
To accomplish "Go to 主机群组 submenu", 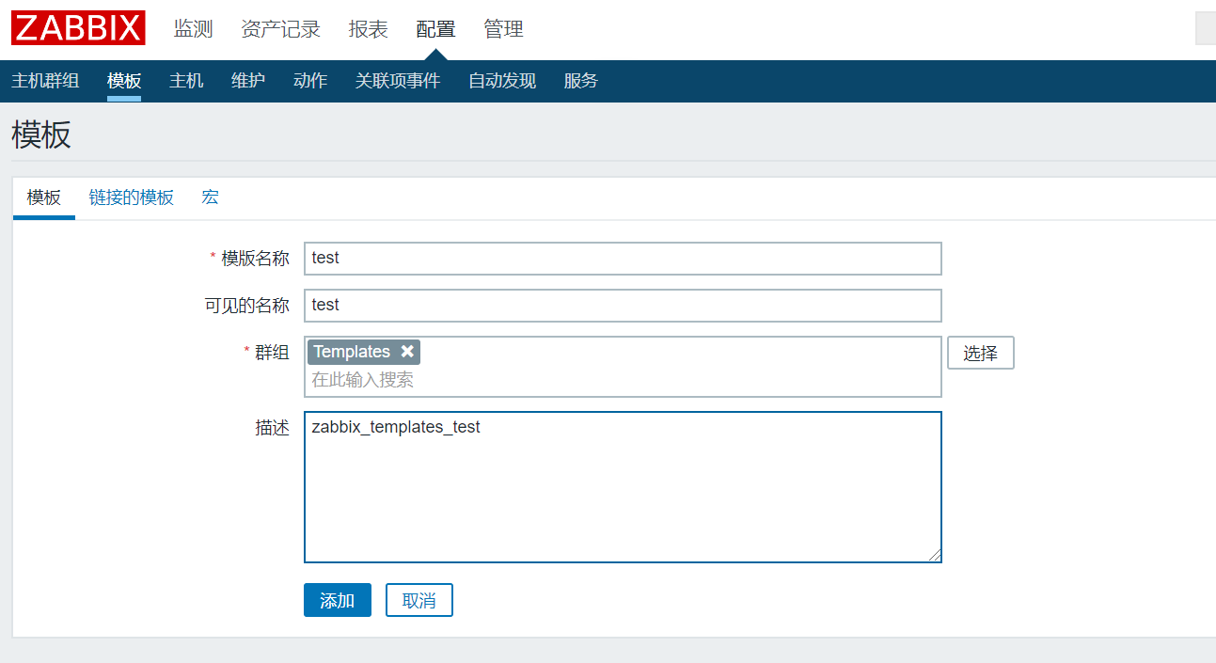I will click(45, 81).
